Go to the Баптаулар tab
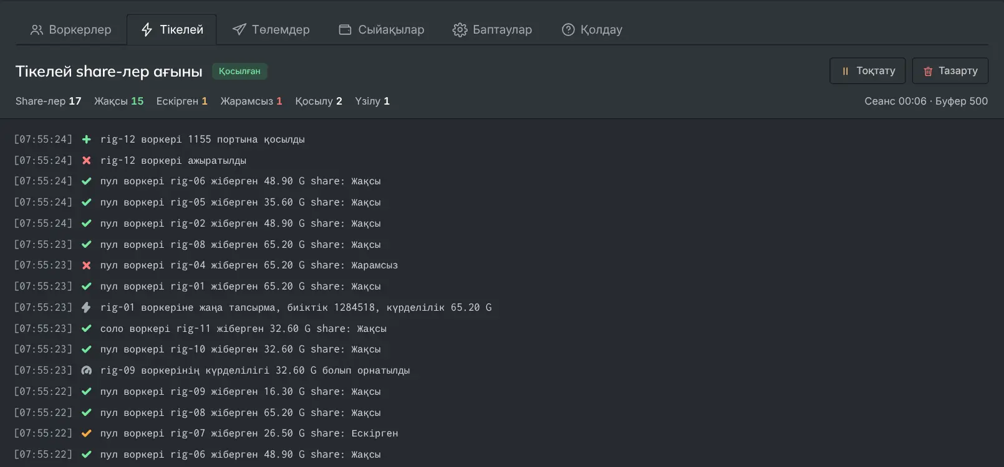The width and height of the screenshot is (1004, 467). pos(492,30)
